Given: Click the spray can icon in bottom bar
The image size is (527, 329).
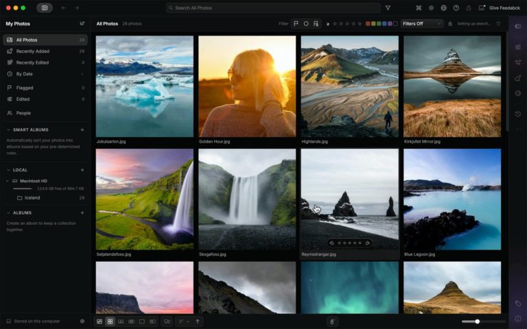Looking at the screenshot, I should point(332,321).
